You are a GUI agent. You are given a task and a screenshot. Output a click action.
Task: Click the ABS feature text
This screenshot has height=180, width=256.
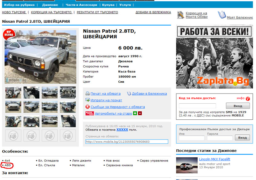point(7,165)
